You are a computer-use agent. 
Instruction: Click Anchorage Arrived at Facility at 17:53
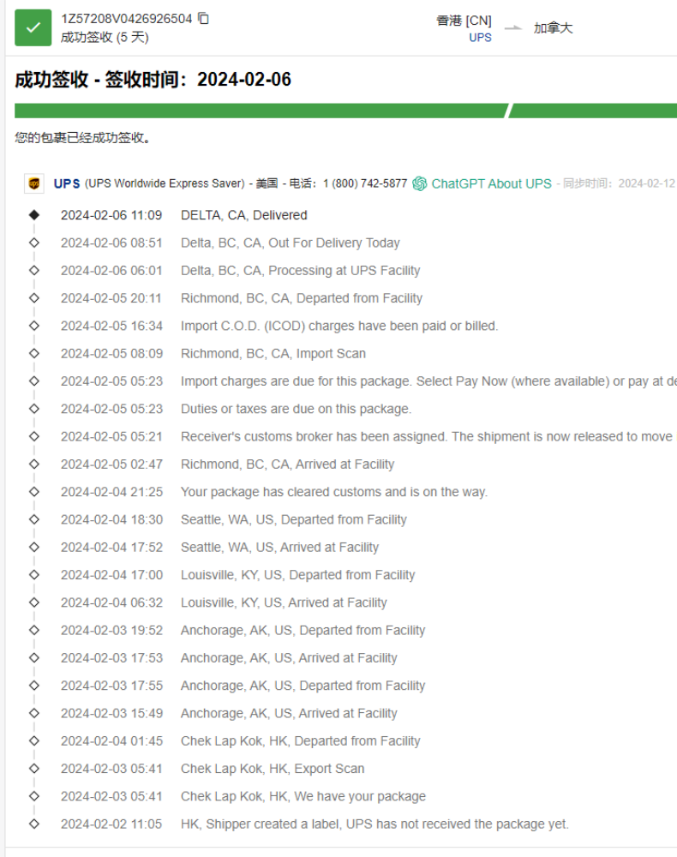pyautogui.click(x=289, y=658)
